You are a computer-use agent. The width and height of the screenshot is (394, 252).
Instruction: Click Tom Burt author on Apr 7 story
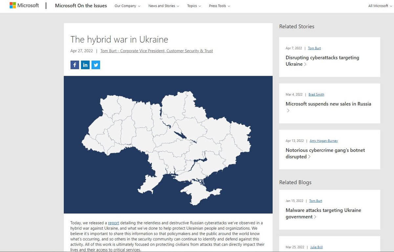pos(314,48)
